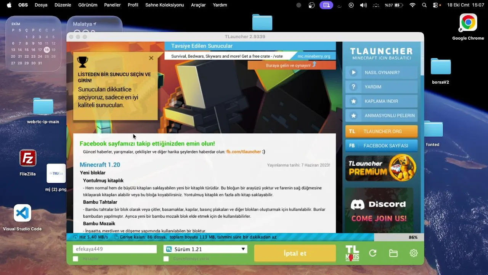Image resolution: width=488 pixels, height=275 pixels.
Task: Select the mj (2).png file
Action: [x=56, y=173]
